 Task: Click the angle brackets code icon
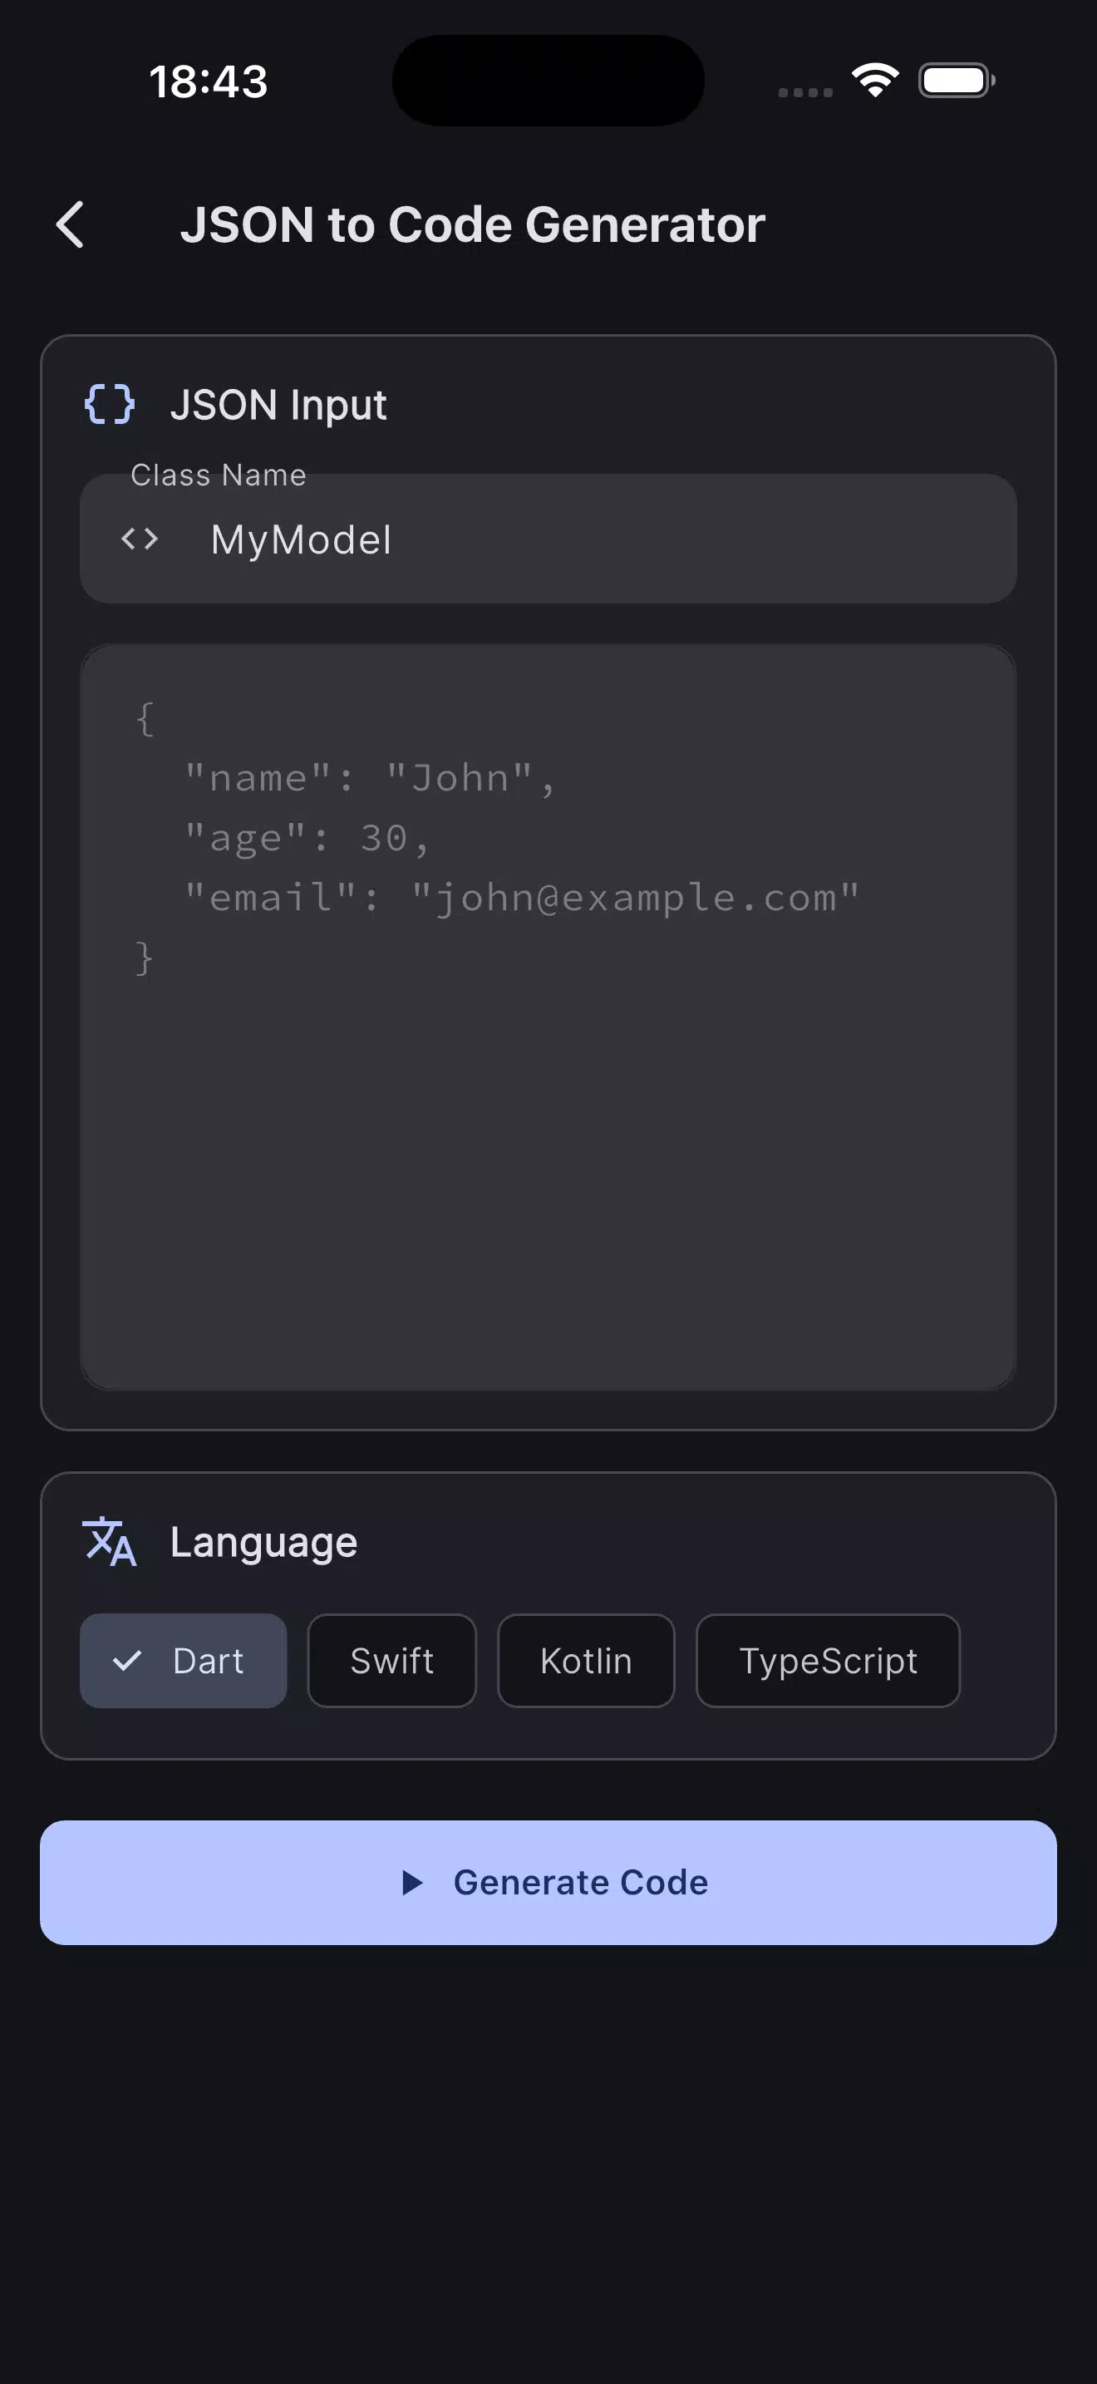(140, 539)
